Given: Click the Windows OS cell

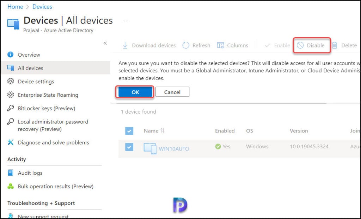Looking at the screenshot, I should tap(257, 147).
